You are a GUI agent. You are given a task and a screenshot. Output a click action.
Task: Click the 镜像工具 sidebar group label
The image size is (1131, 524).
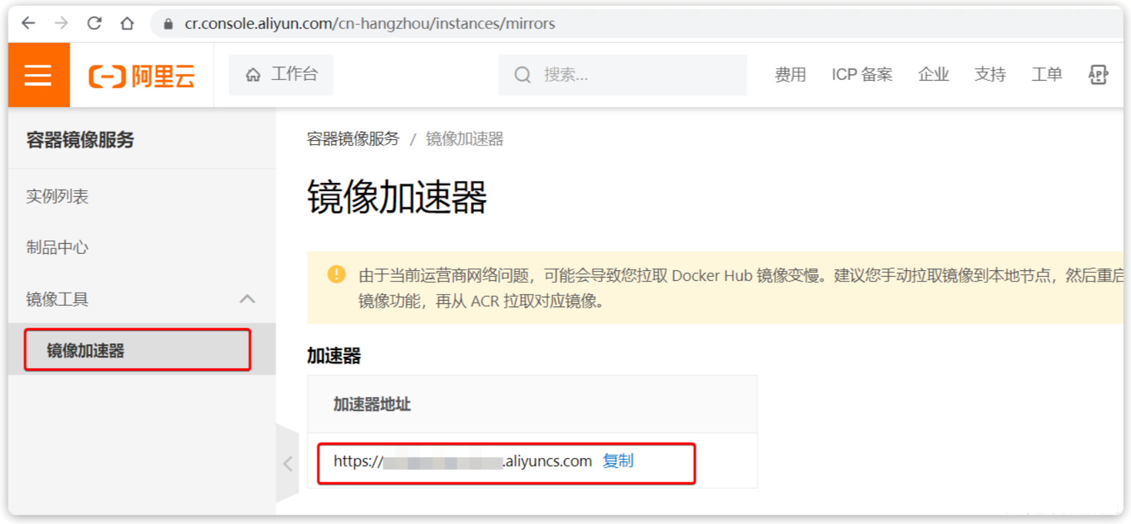[x=58, y=299]
